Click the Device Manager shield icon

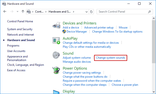(x=64, y=32)
